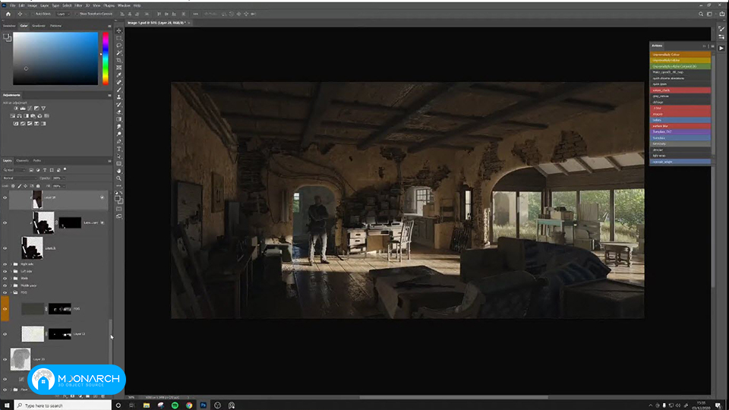Toggle visibility of the Left side group

pyautogui.click(x=5, y=271)
